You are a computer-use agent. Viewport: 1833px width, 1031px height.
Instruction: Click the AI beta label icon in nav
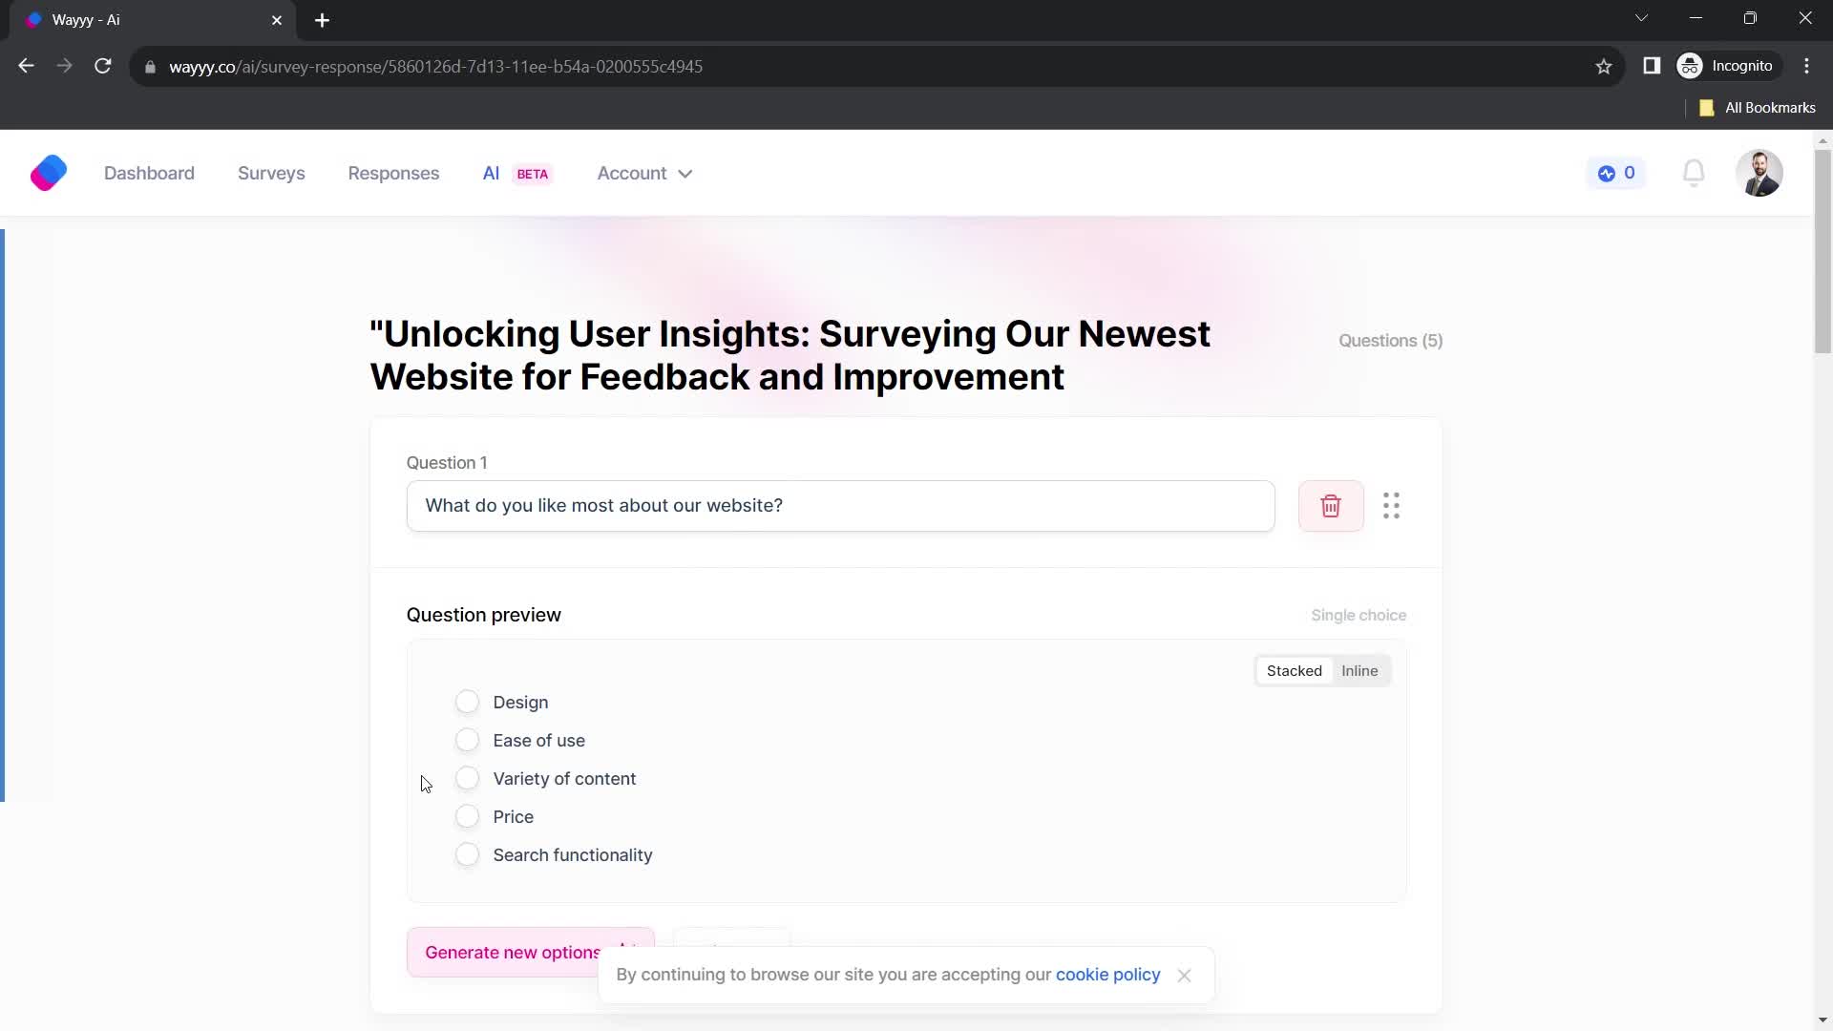[533, 174]
